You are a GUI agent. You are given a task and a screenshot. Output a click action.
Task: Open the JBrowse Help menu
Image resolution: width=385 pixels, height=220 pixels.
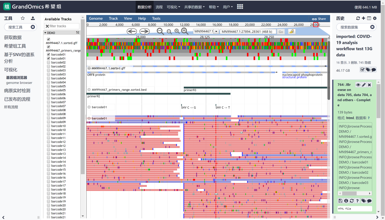coord(142,19)
